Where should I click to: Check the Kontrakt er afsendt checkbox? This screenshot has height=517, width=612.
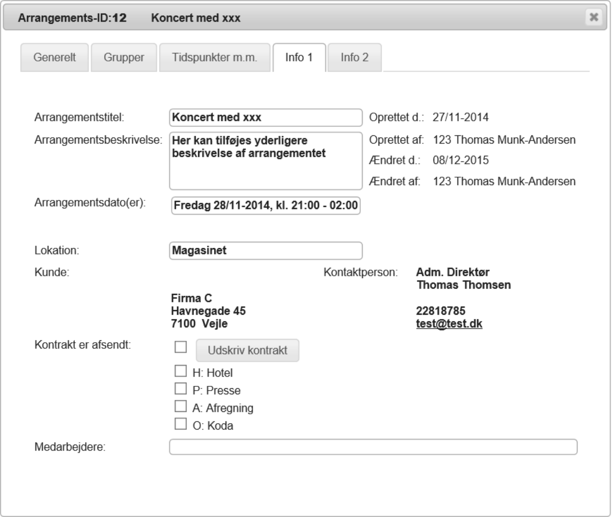point(180,347)
